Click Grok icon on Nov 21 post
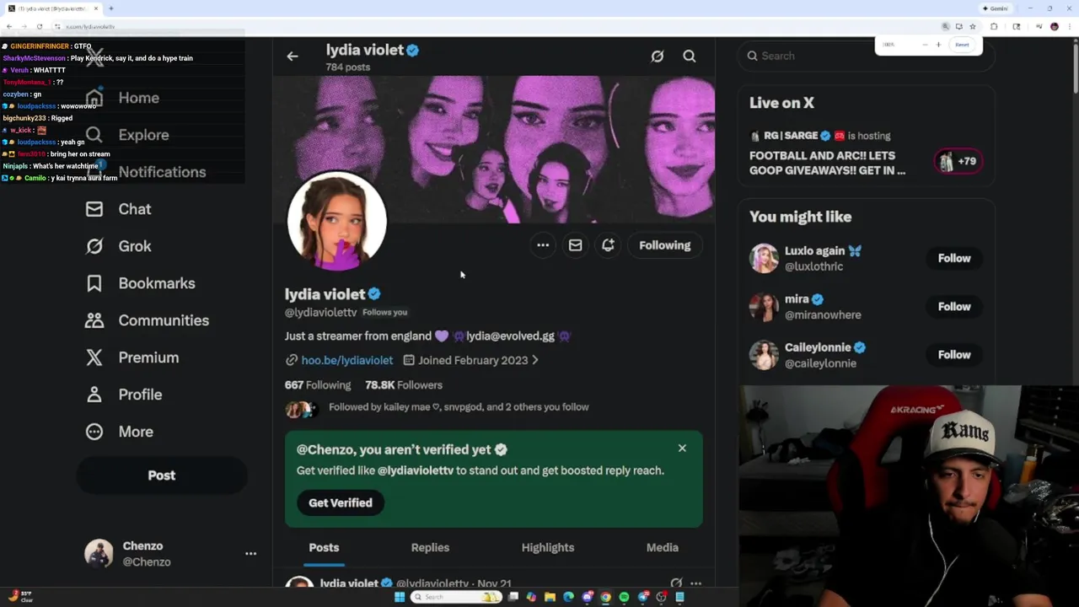The width and height of the screenshot is (1079, 607). [x=675, y=583]
